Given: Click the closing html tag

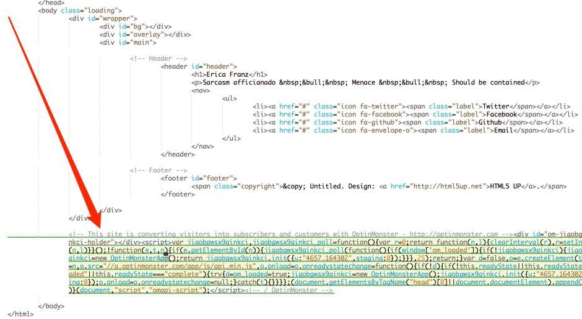Looking at the screenshot, I should [x=20, y=314].
